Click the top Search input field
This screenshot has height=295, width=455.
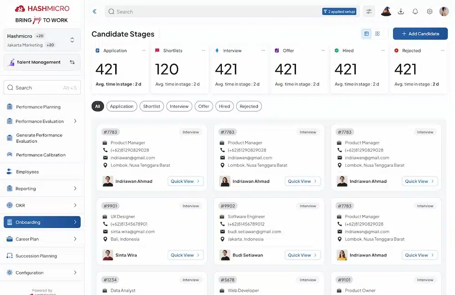214,12
